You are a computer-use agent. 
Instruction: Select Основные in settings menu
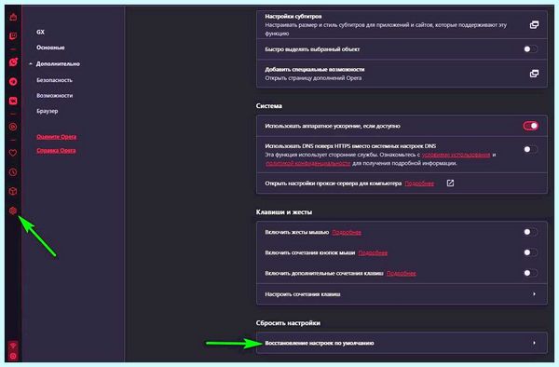[50, 48]
